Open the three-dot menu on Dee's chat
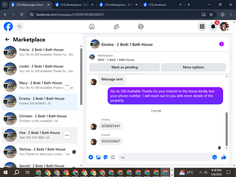 (x=67, y=135)
